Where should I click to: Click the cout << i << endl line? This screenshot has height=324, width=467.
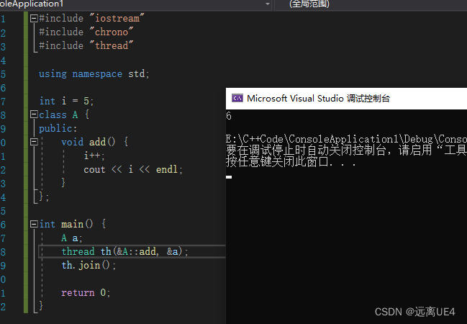point(133,170)
